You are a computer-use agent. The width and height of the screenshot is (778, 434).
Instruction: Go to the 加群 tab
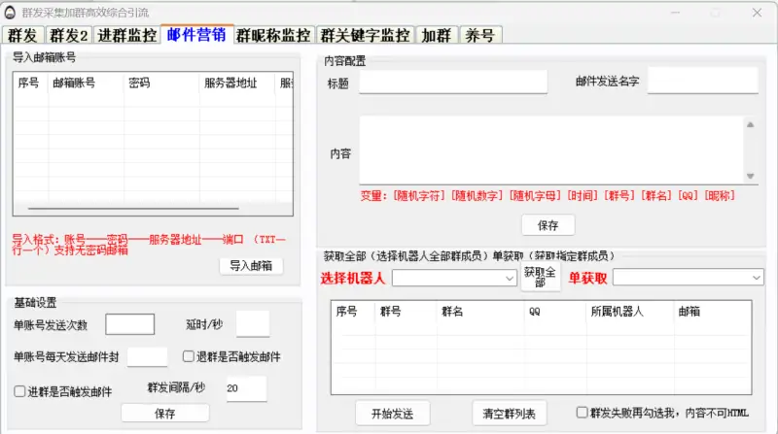click(x=436, y=36)
